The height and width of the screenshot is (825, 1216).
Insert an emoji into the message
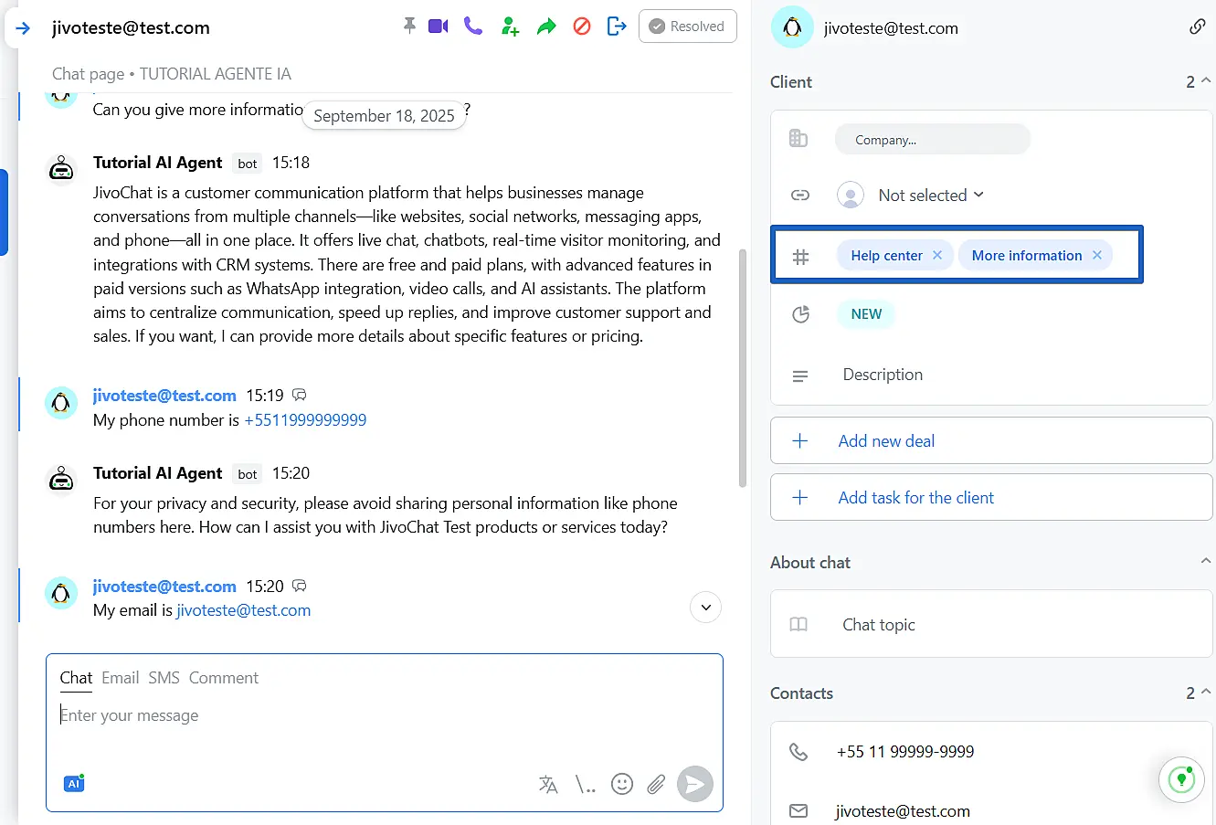click(622, 784)
